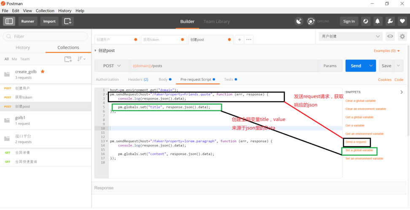
Task: Open the tab options ellipsis menu
Action: pyautogui.click(x=249, y=40)
